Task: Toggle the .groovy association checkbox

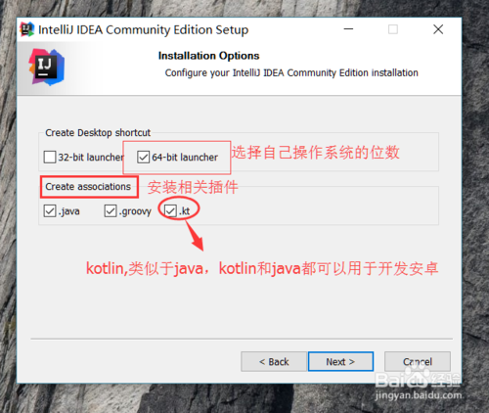Action: point(111,210)
